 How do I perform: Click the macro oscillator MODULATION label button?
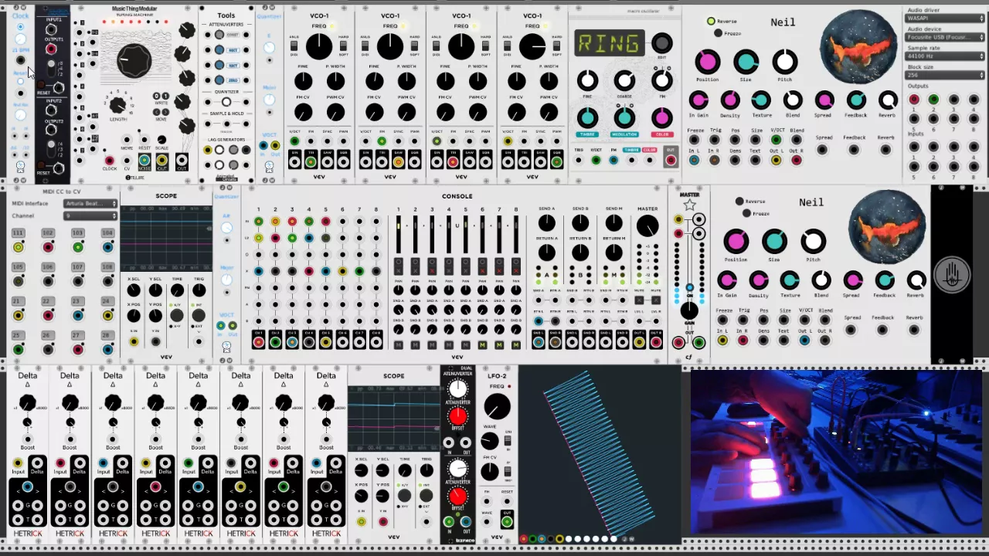(x=624, y=134)
